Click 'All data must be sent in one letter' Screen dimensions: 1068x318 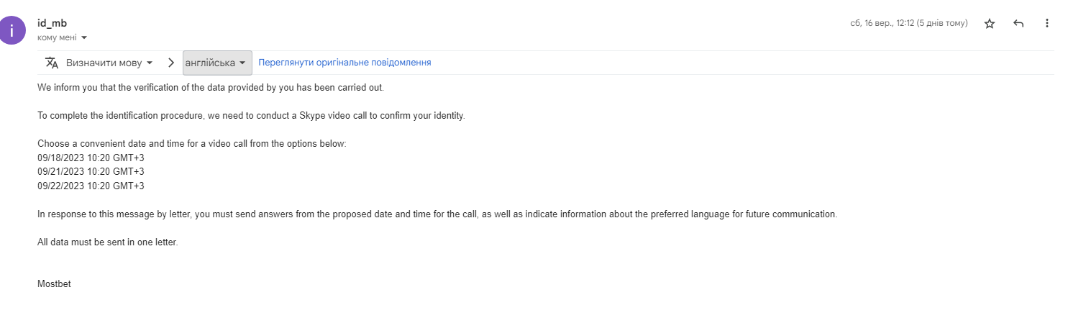tap(107, 242)
